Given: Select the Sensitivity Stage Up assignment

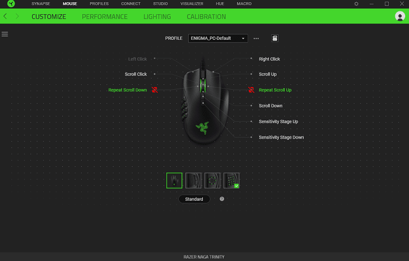Looking at the screenshot, I should coord(278,121).
